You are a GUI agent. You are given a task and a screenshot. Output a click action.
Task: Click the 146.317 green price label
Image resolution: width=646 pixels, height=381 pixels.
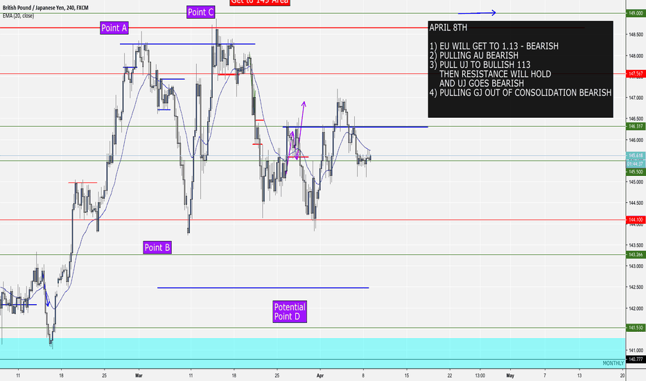[636, 127]
